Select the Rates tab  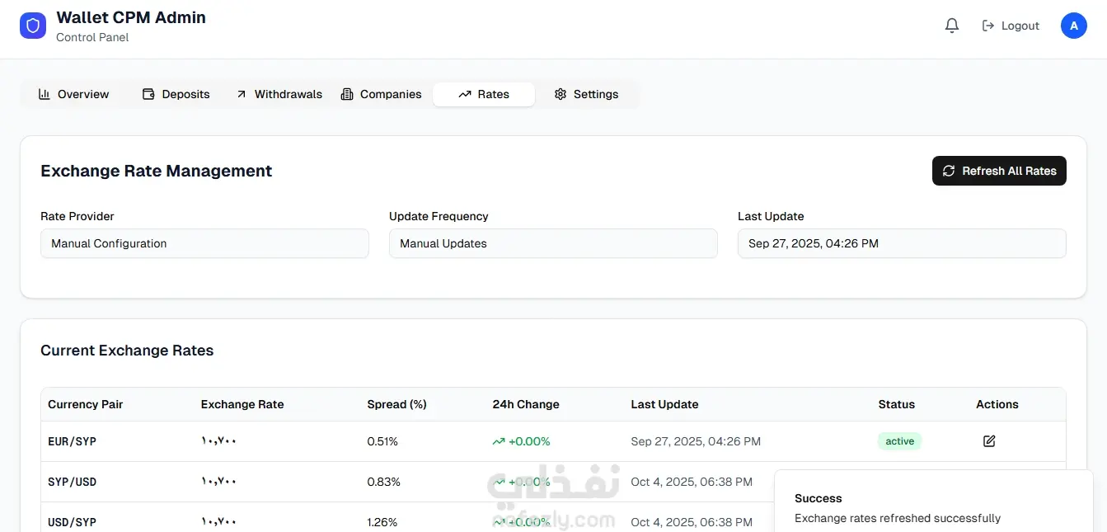pos(484,94)
